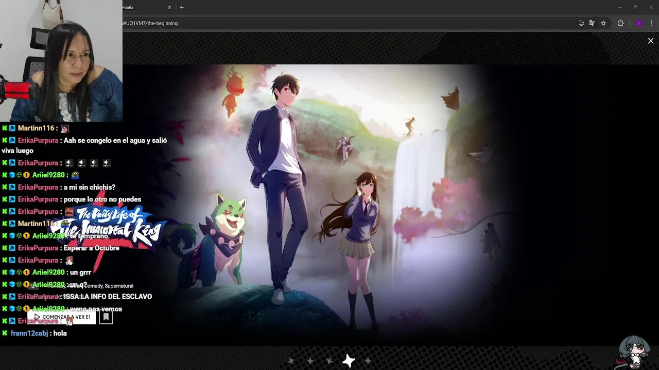
Task: Click the browser address bar URL
Action: [150, 23]
